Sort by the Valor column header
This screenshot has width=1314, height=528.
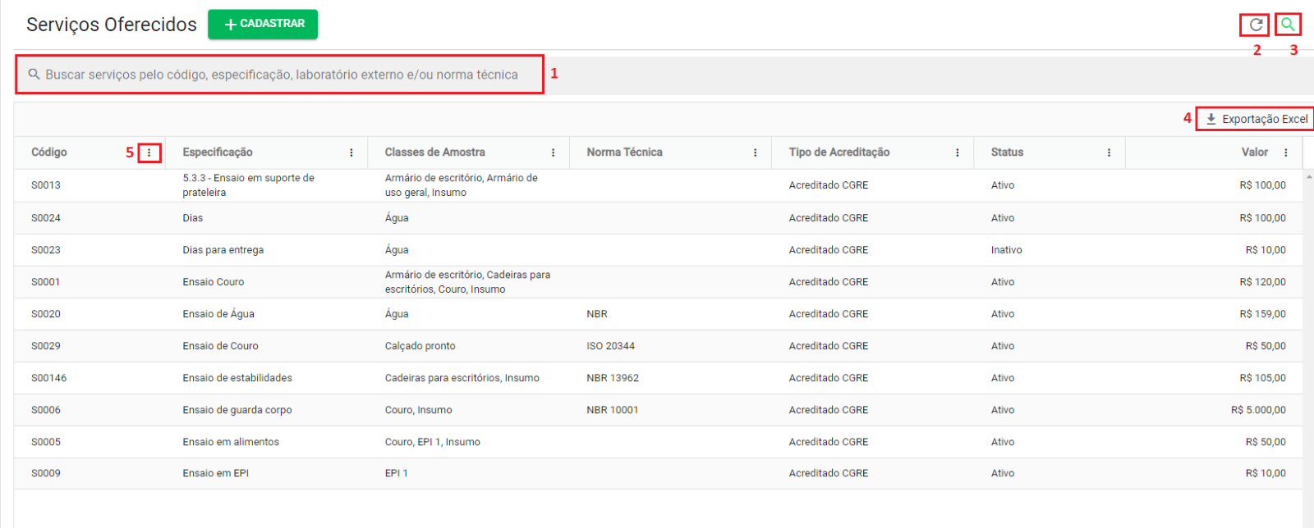pyautogui.click(x=1255, y=152)
